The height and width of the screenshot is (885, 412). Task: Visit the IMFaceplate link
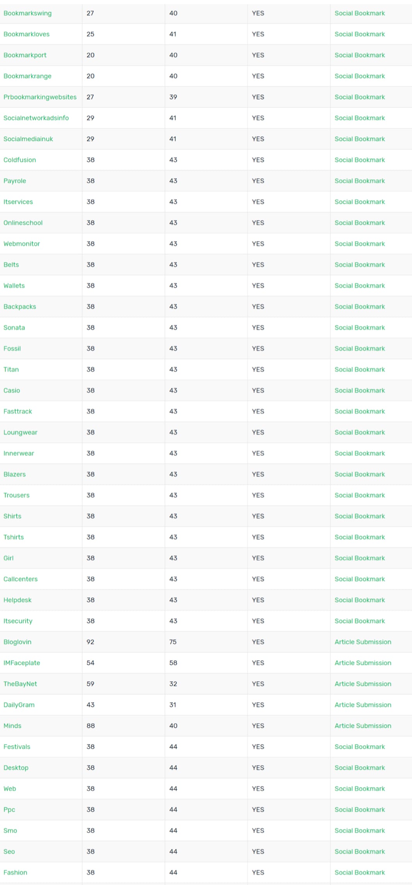(21, 663)
